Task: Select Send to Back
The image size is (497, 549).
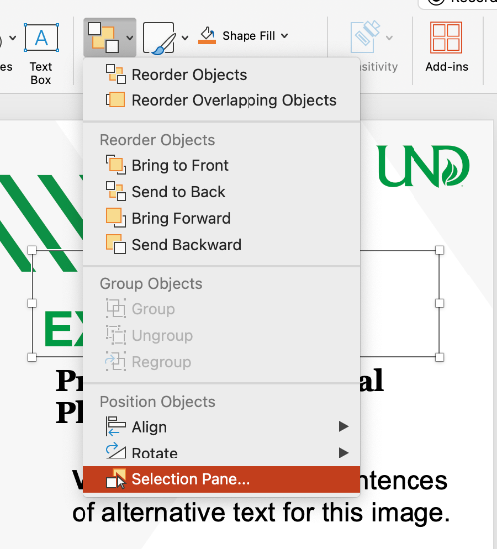Action: (222, 192)
